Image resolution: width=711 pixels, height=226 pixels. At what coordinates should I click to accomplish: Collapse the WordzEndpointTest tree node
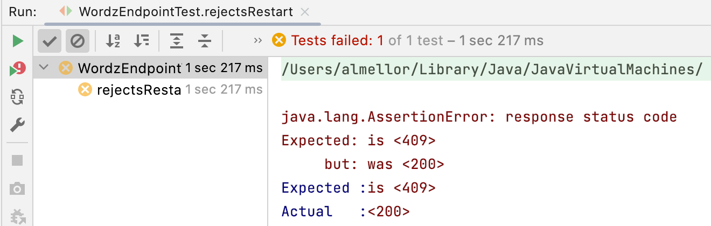[x=44, y=68]
